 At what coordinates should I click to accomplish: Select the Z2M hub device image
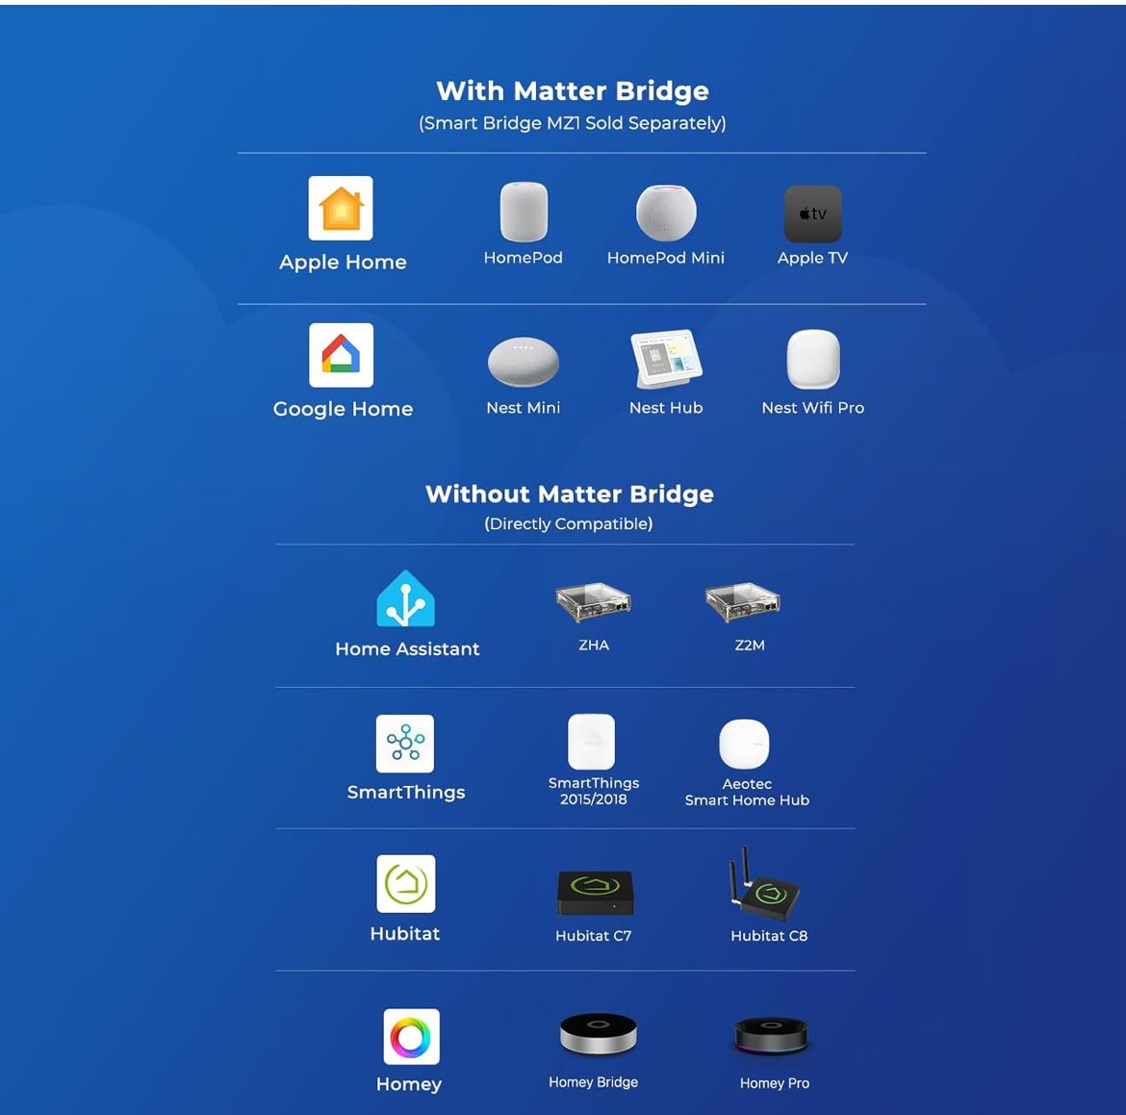coord(743,602)
